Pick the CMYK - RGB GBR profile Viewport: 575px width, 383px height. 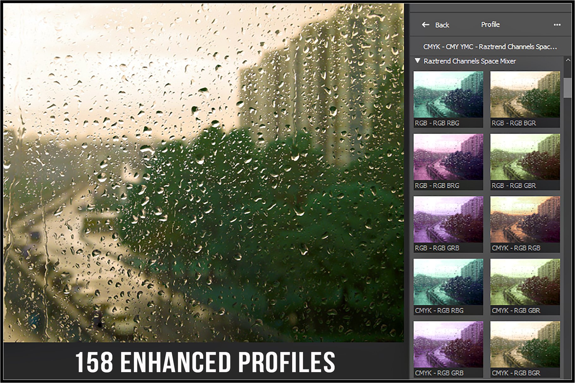[525, 286]
